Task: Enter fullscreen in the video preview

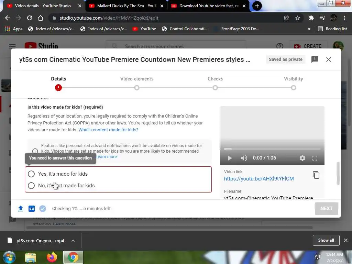Action: (315, 158)
